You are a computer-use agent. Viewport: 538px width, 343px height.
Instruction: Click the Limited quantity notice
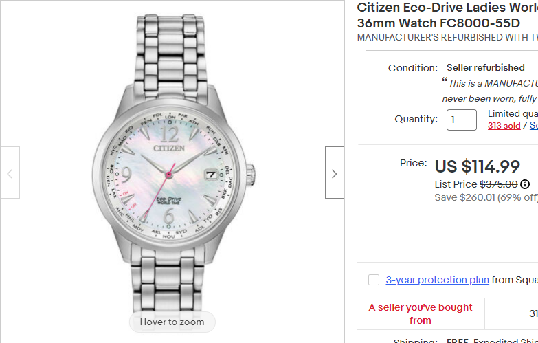pos(513,114)
